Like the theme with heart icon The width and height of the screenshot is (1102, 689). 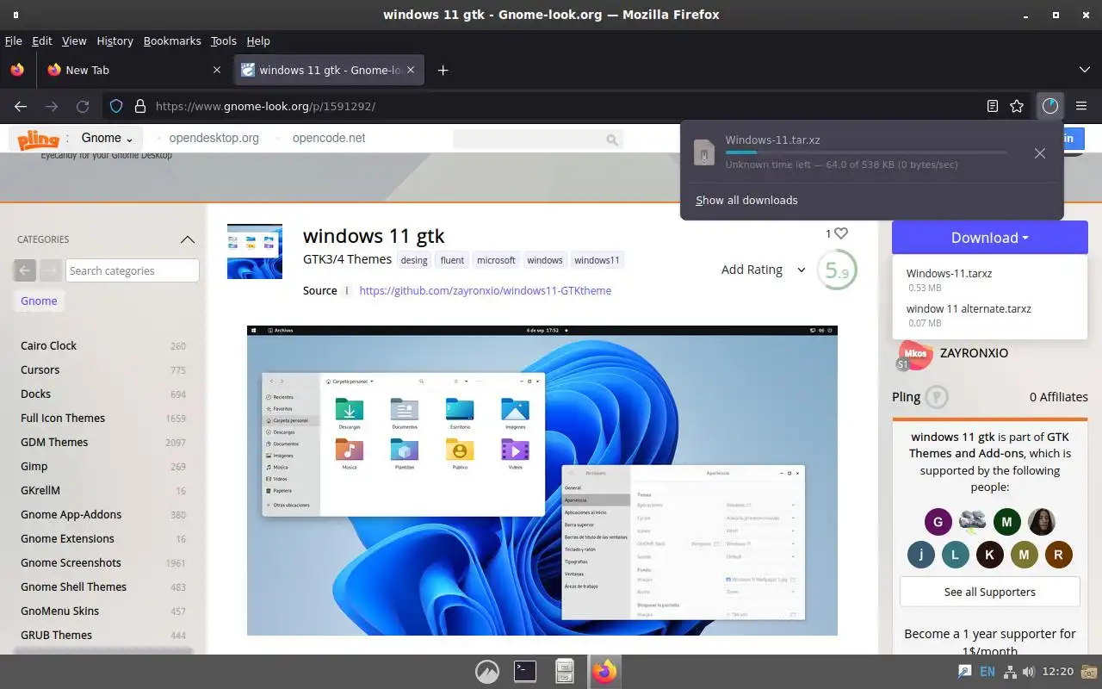[841, 233]
